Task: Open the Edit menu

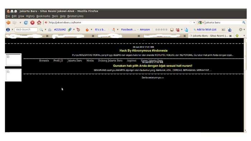Action: coord(14,16)
